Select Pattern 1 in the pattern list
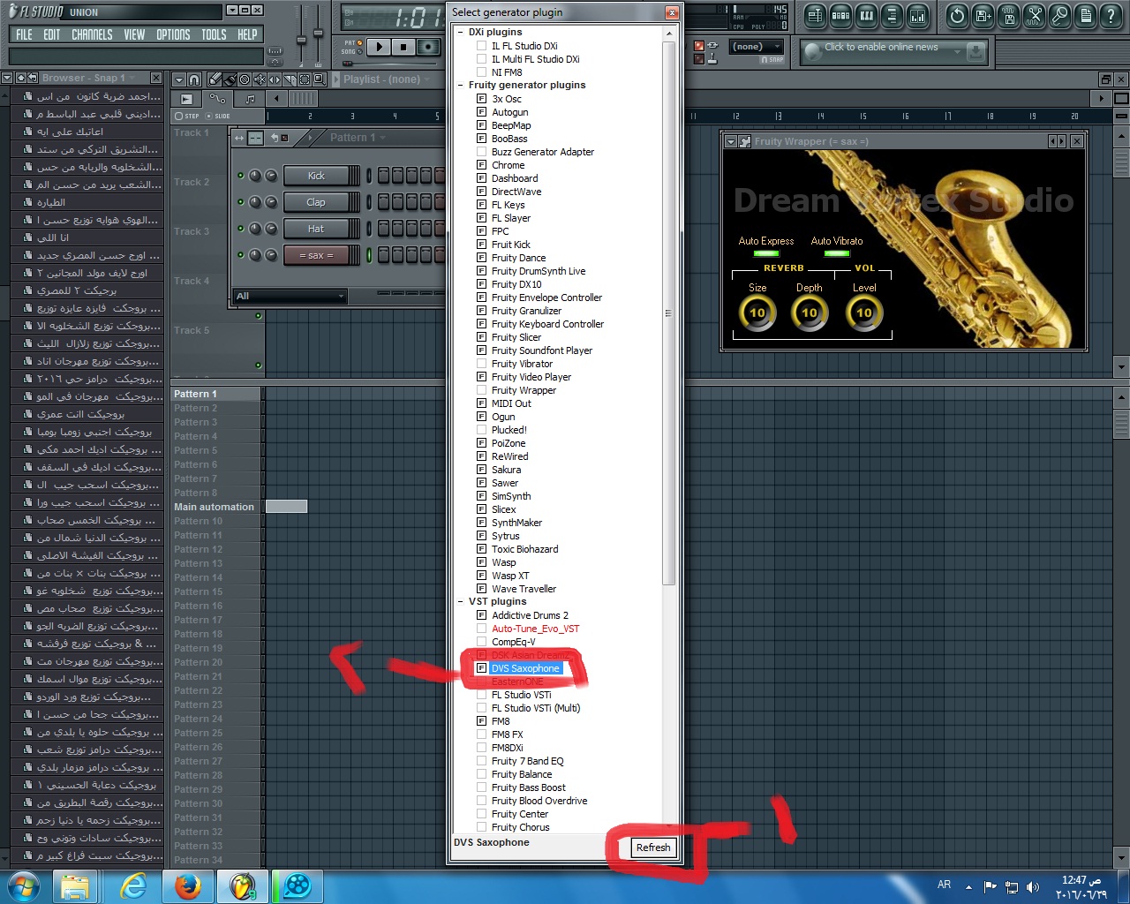Viewport: 1130px width, 904px height. pyautogui.click(x=215, y=394)
